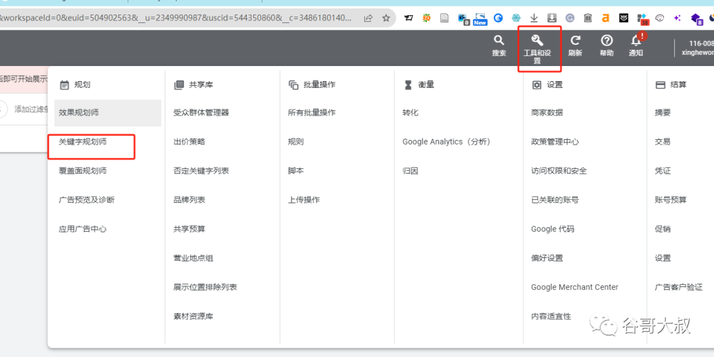The width and height of the screenshot is (714, 357).
Task: Click the purple extension icon badged 8
Action: click(x=697, y=18)
